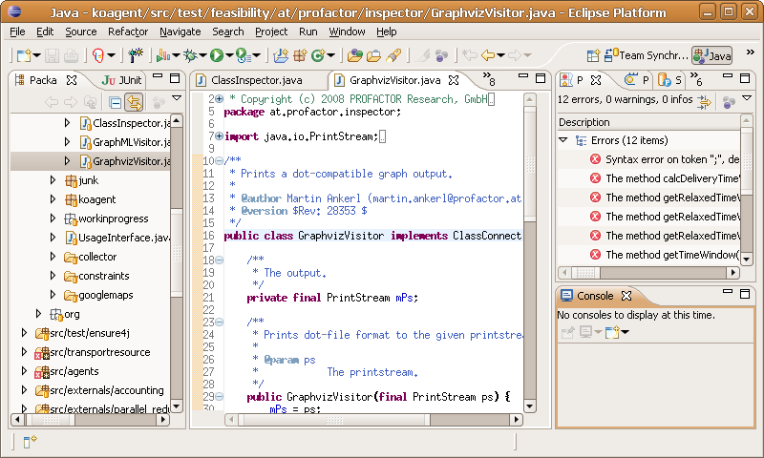Open the Project menu

point(271,31)
